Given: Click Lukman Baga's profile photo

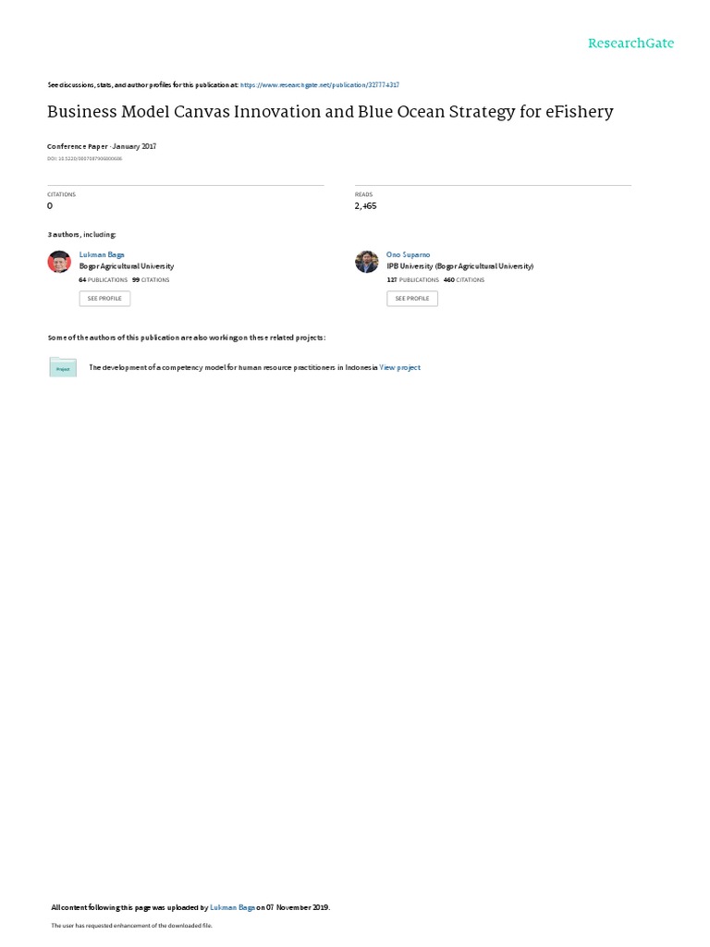Looking at the screenshot, I should pyautogui.click(x=59, y=262).
